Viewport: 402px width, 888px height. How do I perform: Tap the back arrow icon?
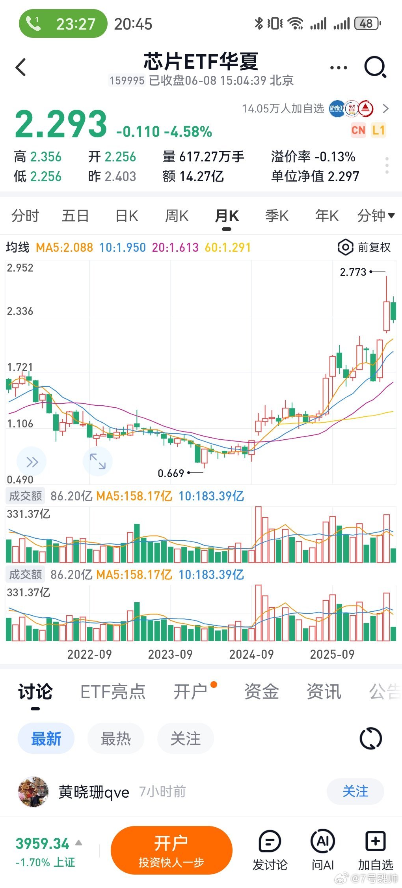[x=21, y=67]
